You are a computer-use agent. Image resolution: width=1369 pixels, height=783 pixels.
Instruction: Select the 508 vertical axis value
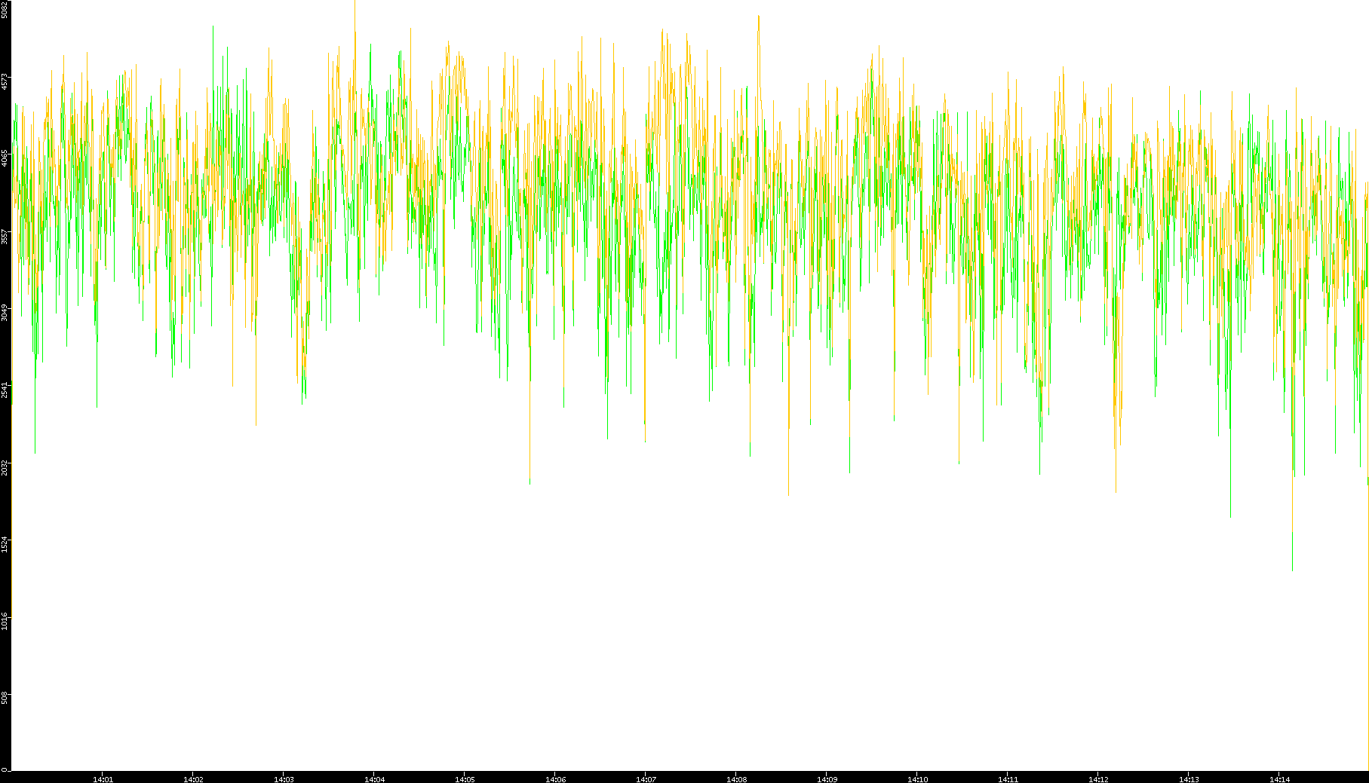(5, 698)
